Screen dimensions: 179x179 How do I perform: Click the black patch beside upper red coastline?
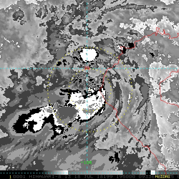pos(131,45)
